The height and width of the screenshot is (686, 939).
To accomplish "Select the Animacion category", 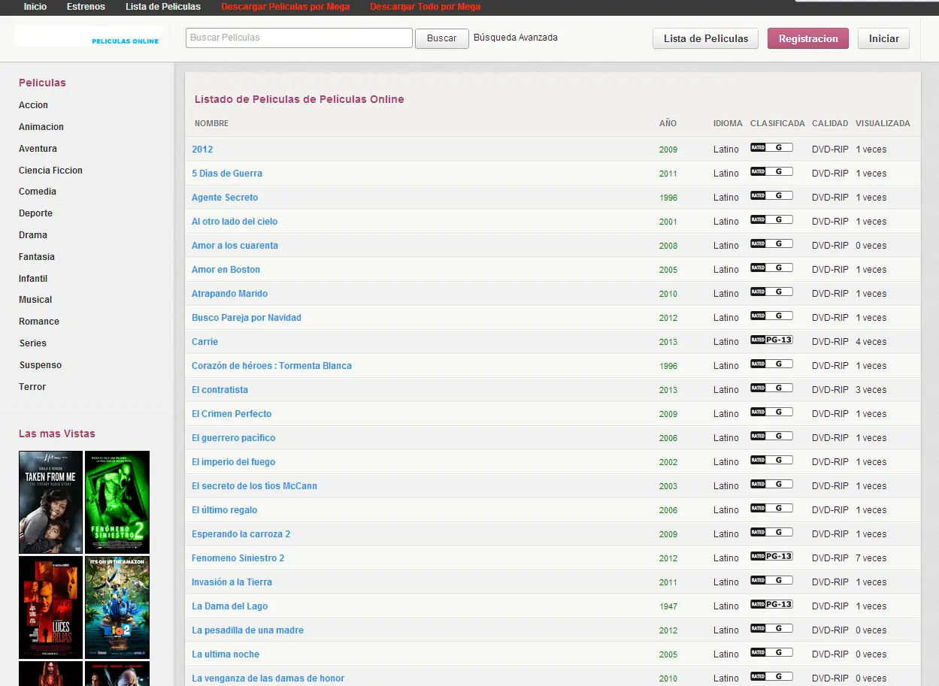I will point(41,127).
